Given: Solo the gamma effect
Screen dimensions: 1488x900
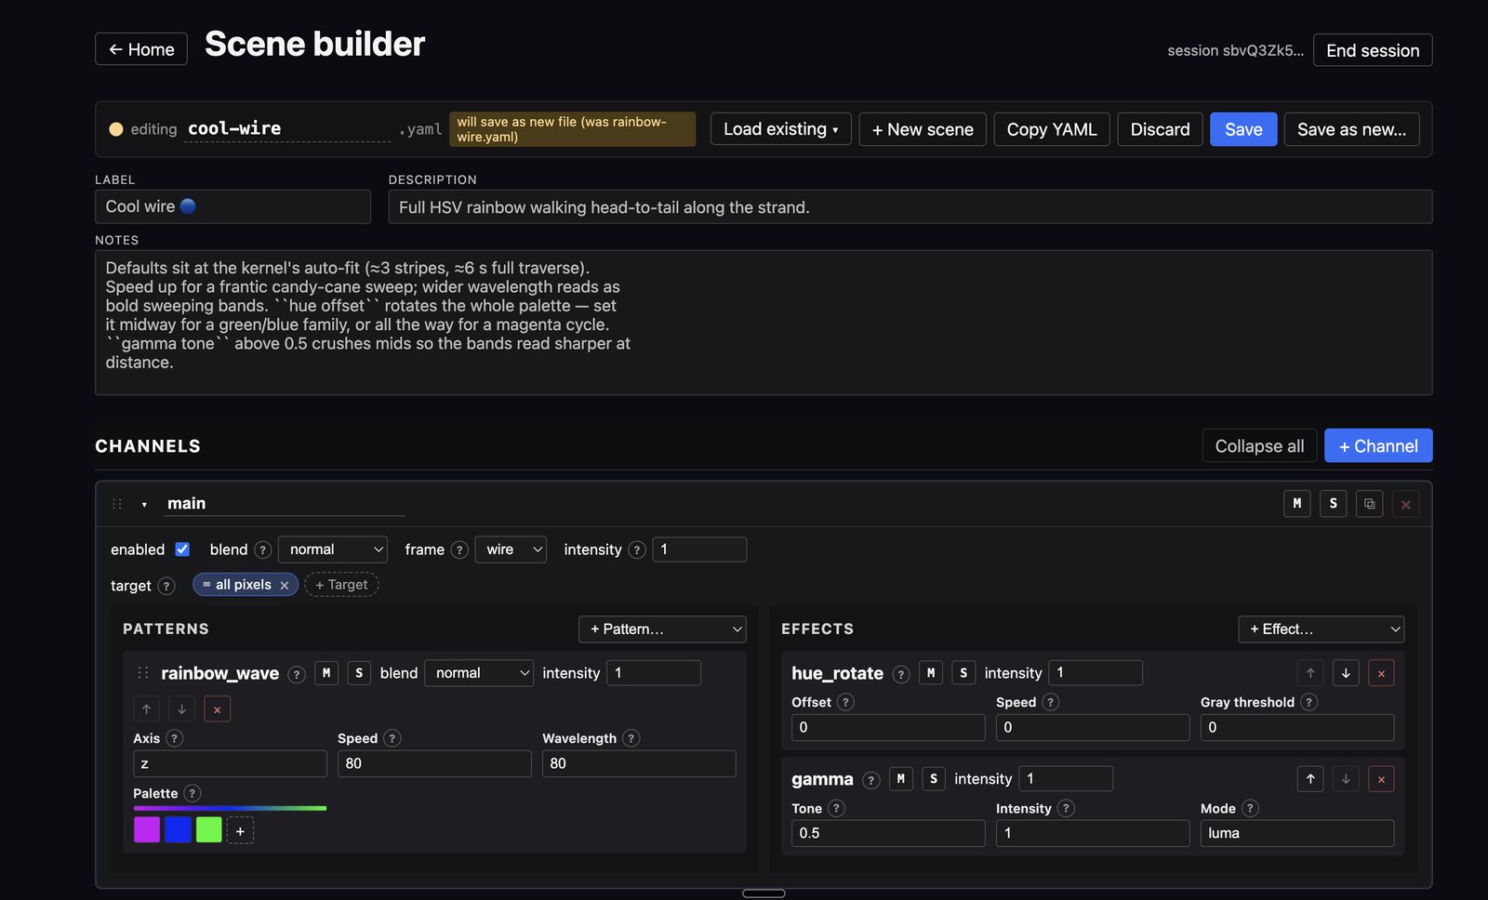Looking at the screenshot, I should tap(934, 779).
